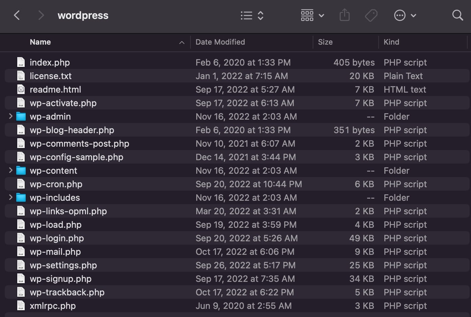Click the license.txt file icon
471x317 pixels.
pyautogui.click(x=21, y=76)
